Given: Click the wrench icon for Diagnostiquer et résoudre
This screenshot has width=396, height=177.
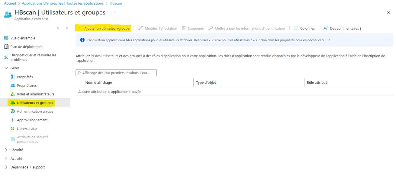Looking at the screenshot, I should (6, 57).
